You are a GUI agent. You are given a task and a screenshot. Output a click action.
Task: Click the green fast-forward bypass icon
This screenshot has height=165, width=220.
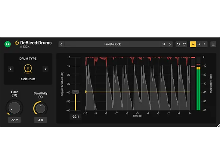8,44
